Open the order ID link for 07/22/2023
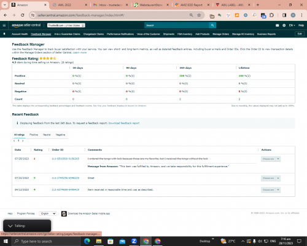This screenshot has width=307, height=246. (x=65, y=178)
